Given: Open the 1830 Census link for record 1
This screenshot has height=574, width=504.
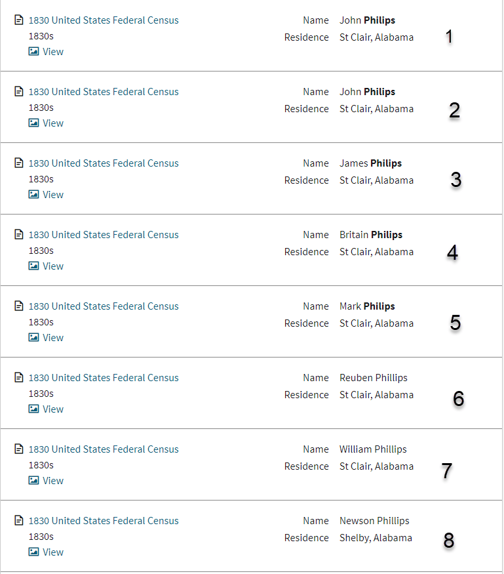Looking at the screenshot, I should click(104, 20).
